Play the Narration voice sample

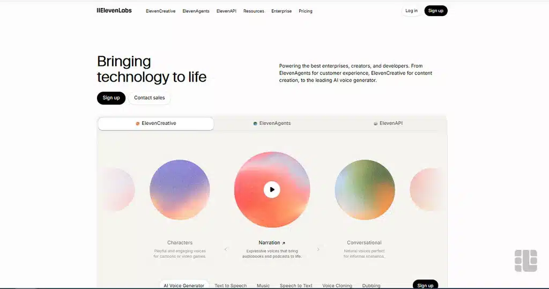coord(272,189)
